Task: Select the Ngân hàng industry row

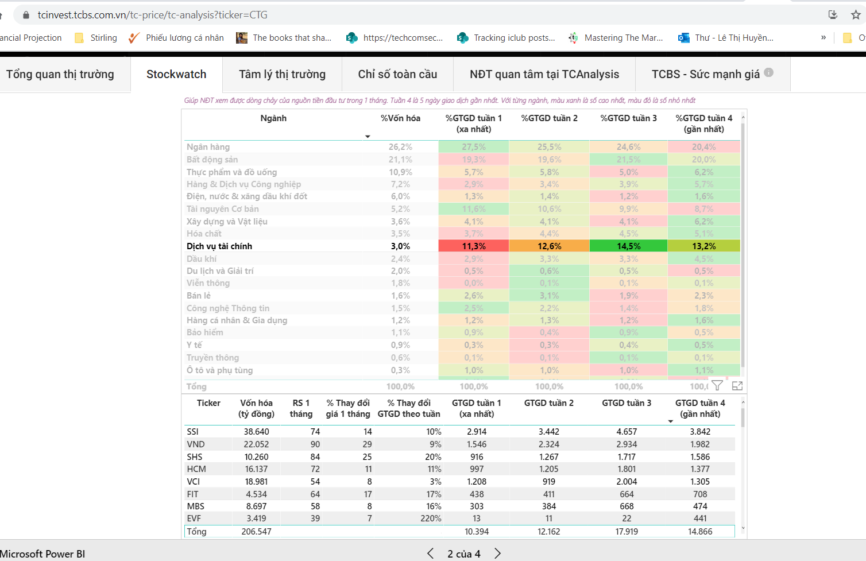Action: click(x=208, y=147)
